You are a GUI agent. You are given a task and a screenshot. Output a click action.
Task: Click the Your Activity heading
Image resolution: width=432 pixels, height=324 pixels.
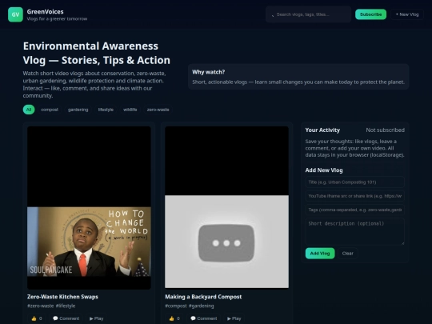[322, 130]
